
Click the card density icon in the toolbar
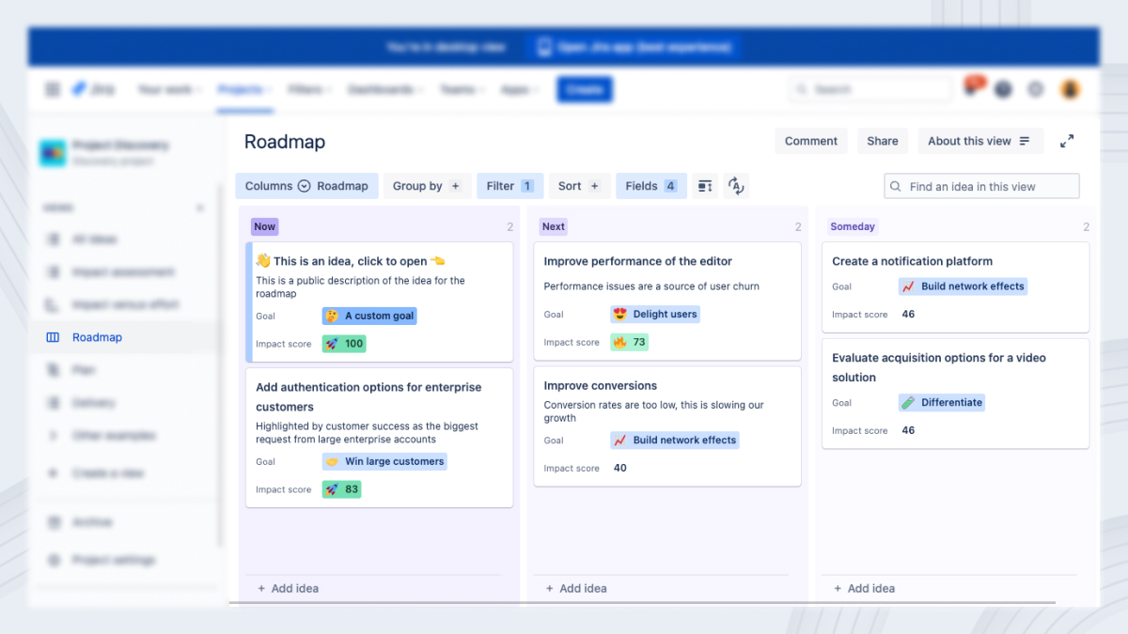tap(704, 185)
